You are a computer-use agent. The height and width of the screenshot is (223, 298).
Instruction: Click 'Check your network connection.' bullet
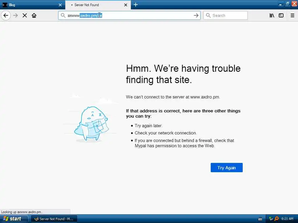[166, 133]
